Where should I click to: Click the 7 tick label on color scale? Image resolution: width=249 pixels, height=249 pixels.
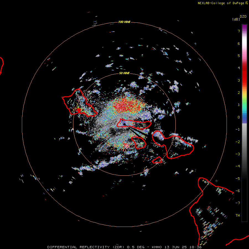point(239,31)
